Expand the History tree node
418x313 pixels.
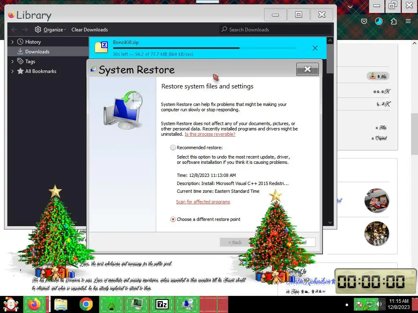pyautogui.click(x=12, y=42)
